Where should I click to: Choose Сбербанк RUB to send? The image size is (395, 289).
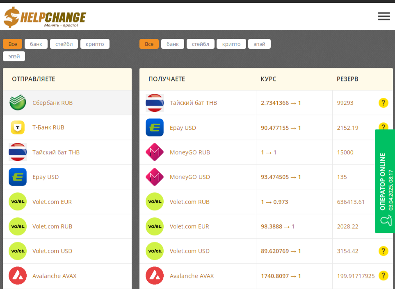point(67,103)
